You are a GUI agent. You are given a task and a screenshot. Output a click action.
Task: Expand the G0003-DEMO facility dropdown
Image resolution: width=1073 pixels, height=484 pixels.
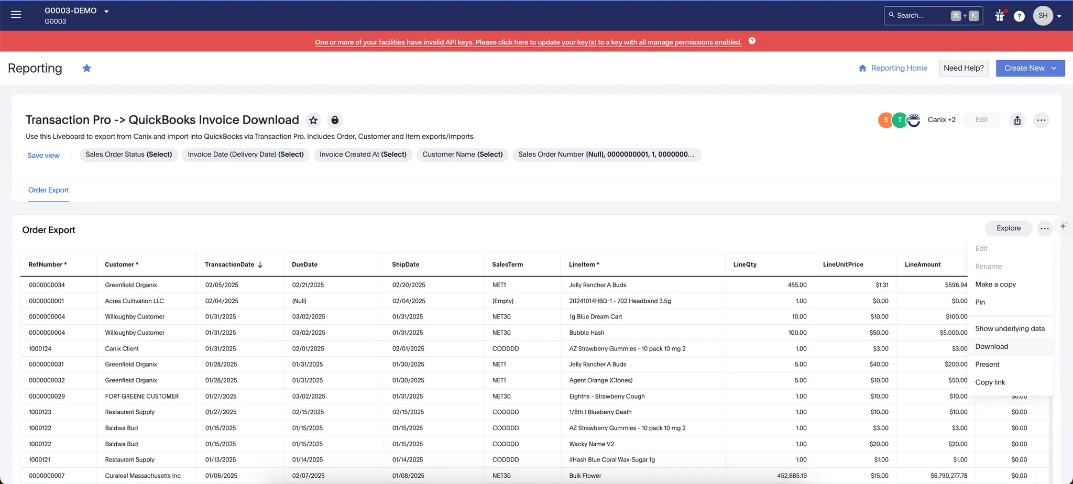pyautogui.click(x=106, y=12)
